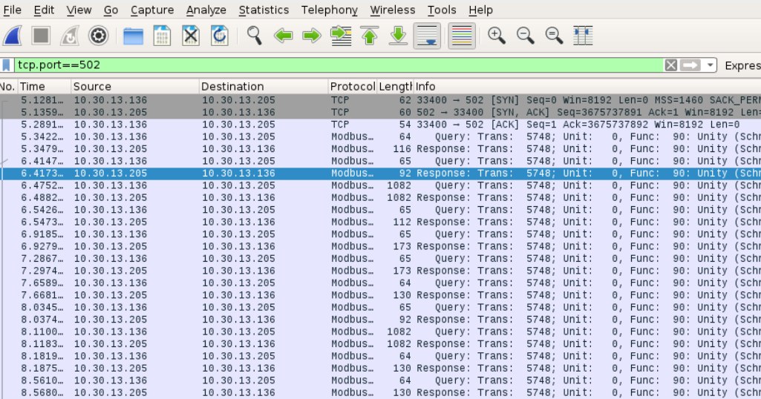The width and height of the screenshot is (761, 399).
Task: Select the Modbus query at 5.3422
Action: coord(380,136)
